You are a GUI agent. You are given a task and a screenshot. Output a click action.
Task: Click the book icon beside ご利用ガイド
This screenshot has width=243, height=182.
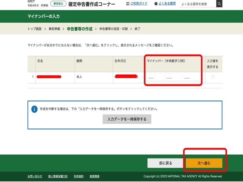pyautogui.click(x=128, y=4)
